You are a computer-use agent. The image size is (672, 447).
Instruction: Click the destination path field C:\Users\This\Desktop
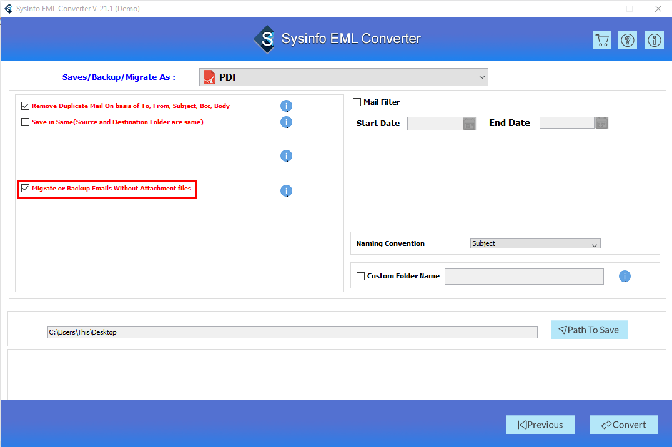292,332
